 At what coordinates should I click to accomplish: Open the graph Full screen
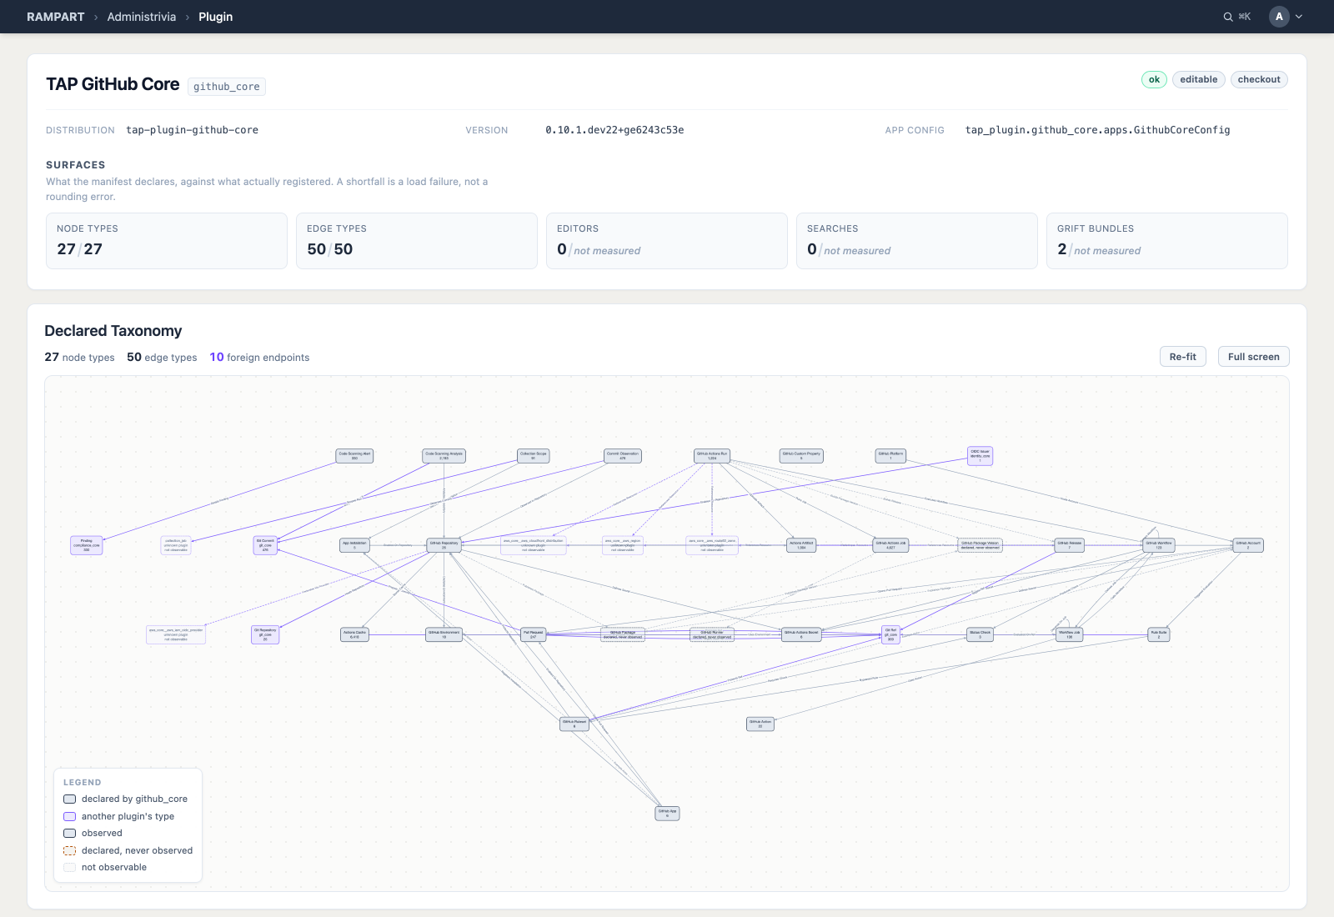1253,356
